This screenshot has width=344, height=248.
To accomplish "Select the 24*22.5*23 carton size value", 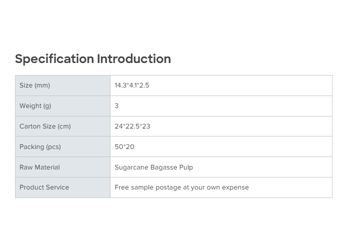I will tap(132, 126).
